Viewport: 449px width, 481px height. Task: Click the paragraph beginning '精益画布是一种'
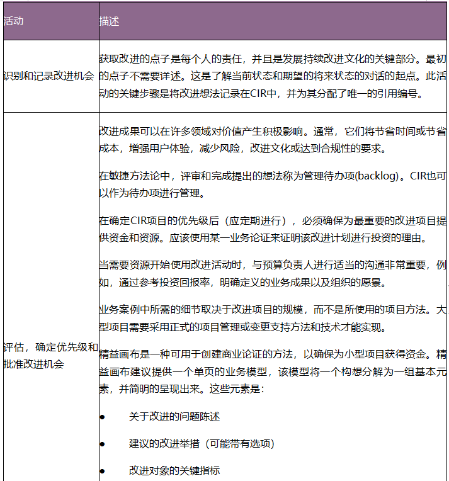[272, 371]
